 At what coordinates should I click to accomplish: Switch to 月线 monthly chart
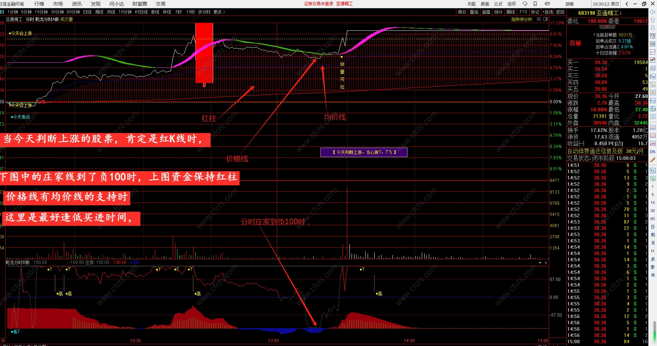tap(111, 12)
